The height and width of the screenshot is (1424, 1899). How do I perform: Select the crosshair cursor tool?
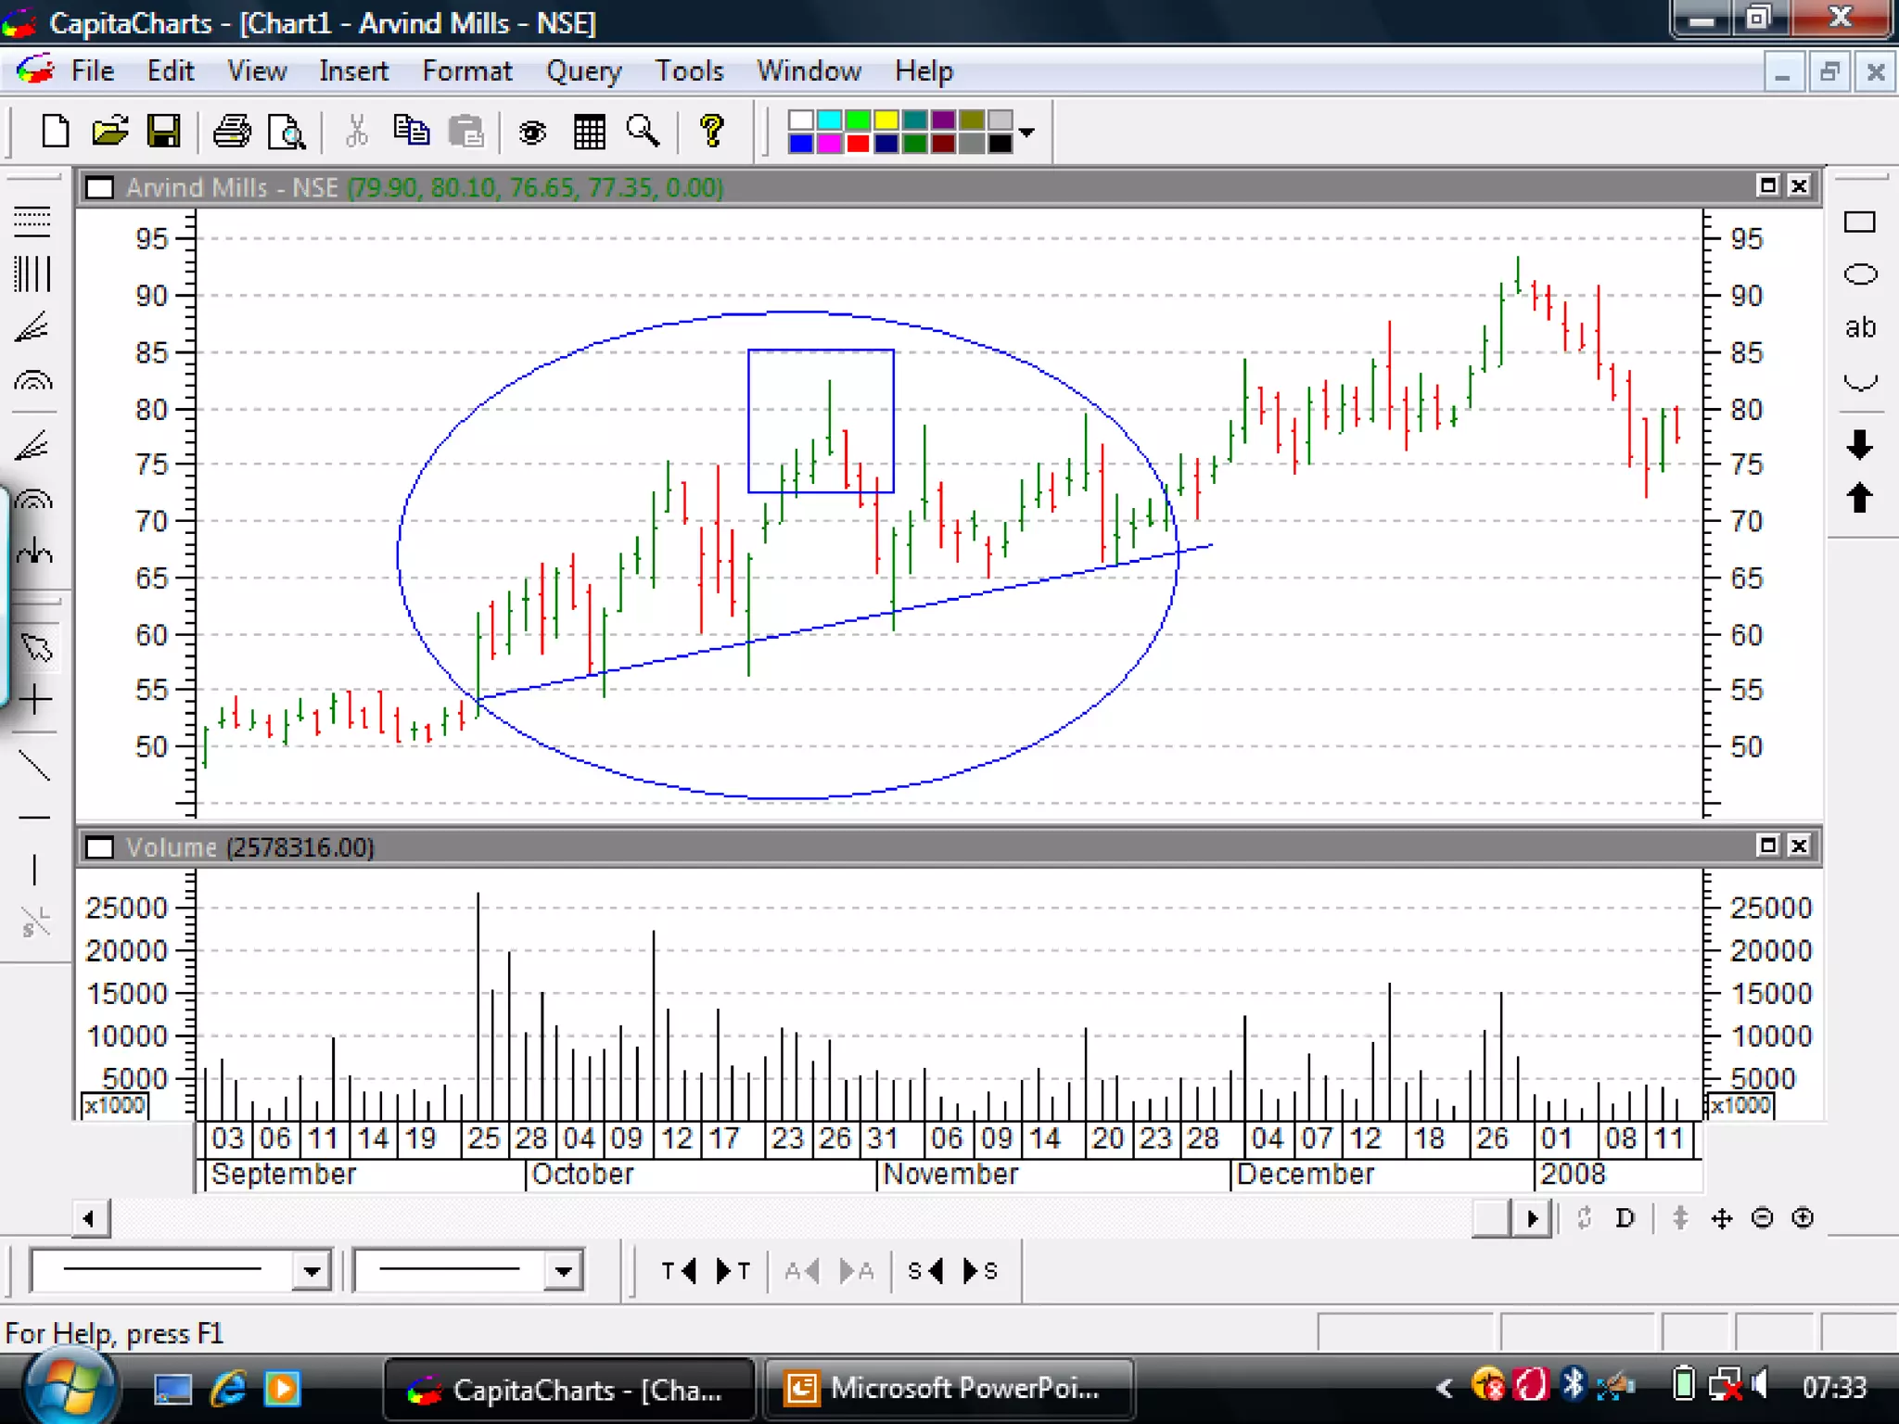pos(35,699)
